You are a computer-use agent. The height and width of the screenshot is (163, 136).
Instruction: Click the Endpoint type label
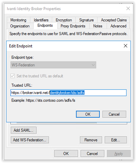23,57
